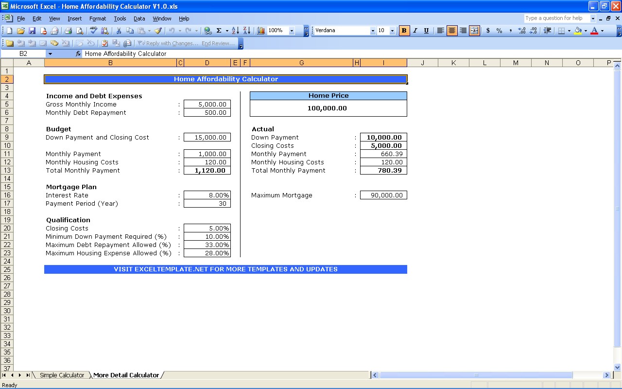Expand the Name Box dropdown arrow
This screenshot has height=389, width=622.
[x=50, y=54]
